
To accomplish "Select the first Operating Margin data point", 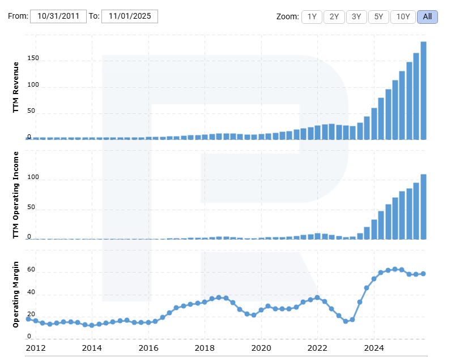I will pos(28,319).
